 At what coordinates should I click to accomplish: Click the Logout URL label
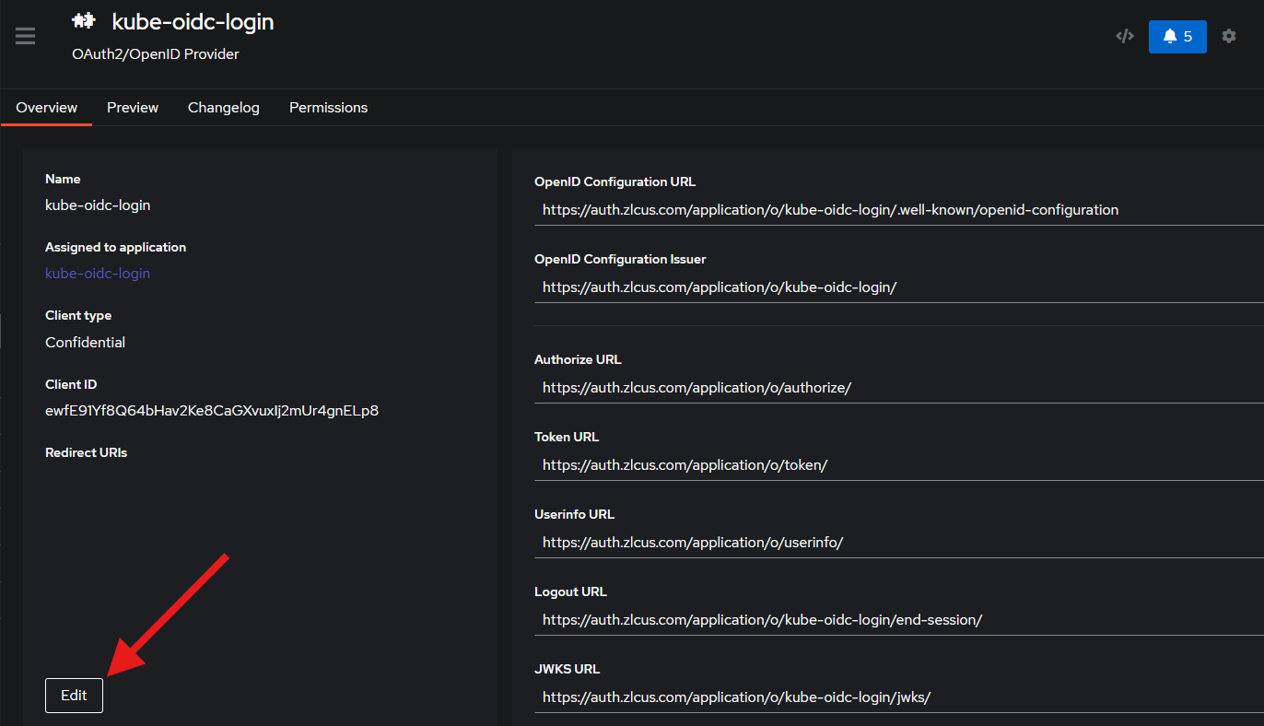[570, 591]
